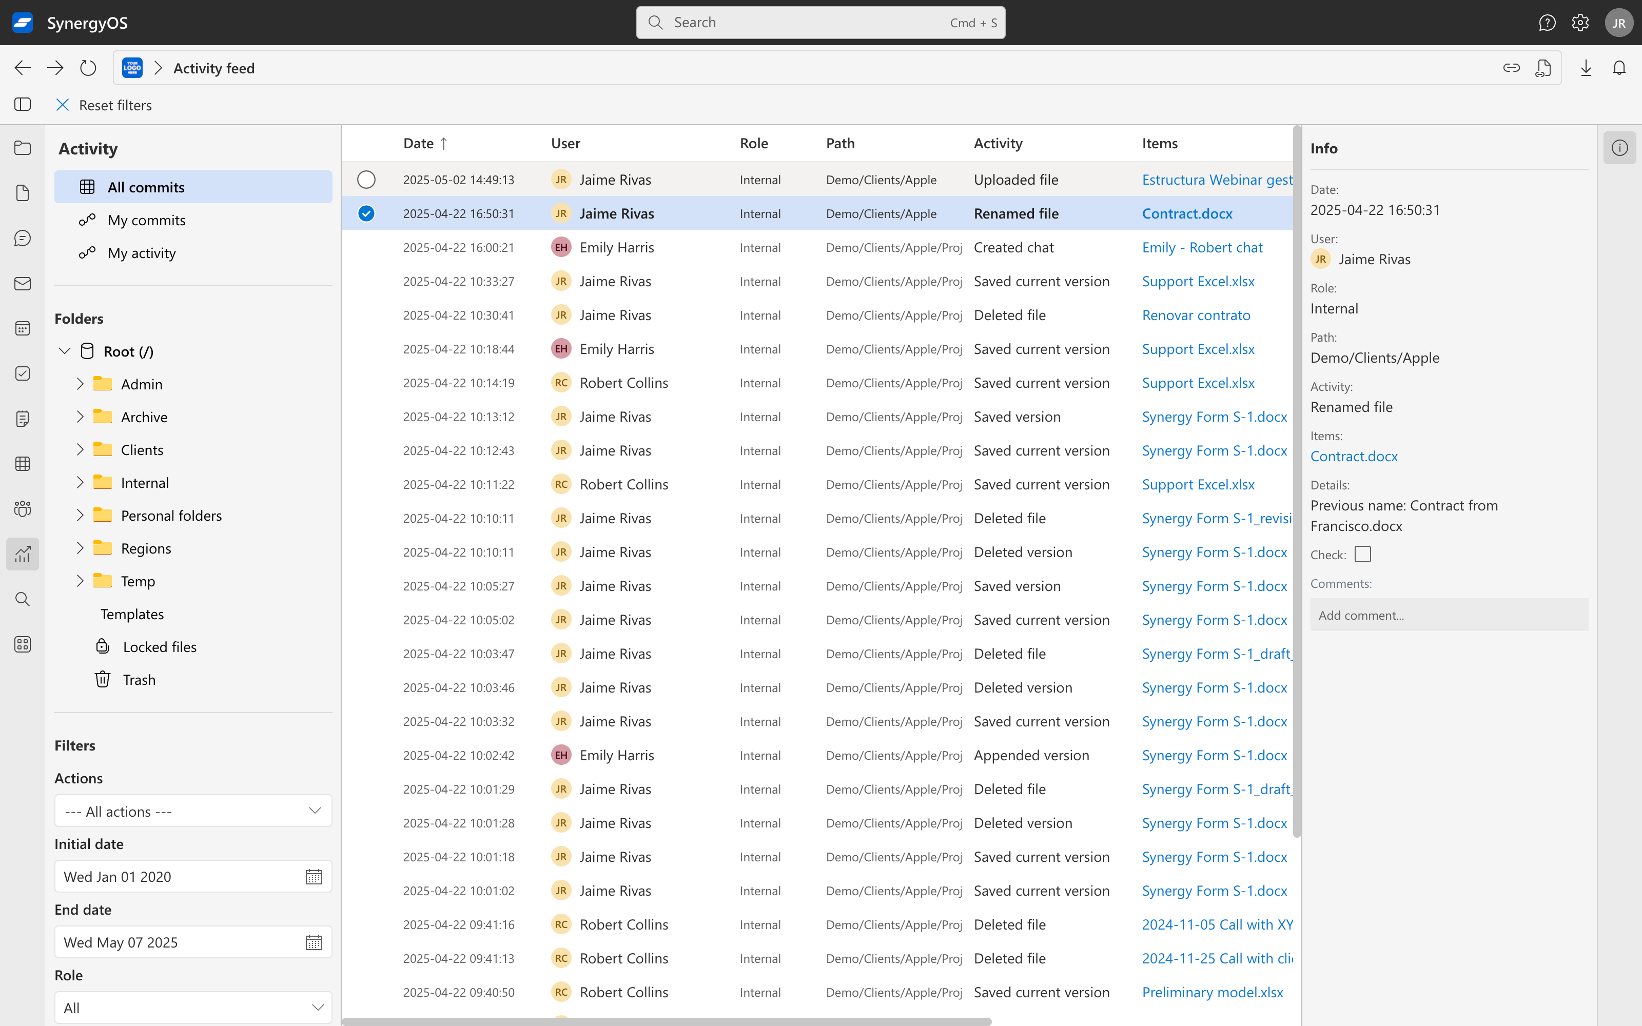Expand the Internal folder
Viewport: 1642px width, 1026px height.
click(x=80, y=482)
